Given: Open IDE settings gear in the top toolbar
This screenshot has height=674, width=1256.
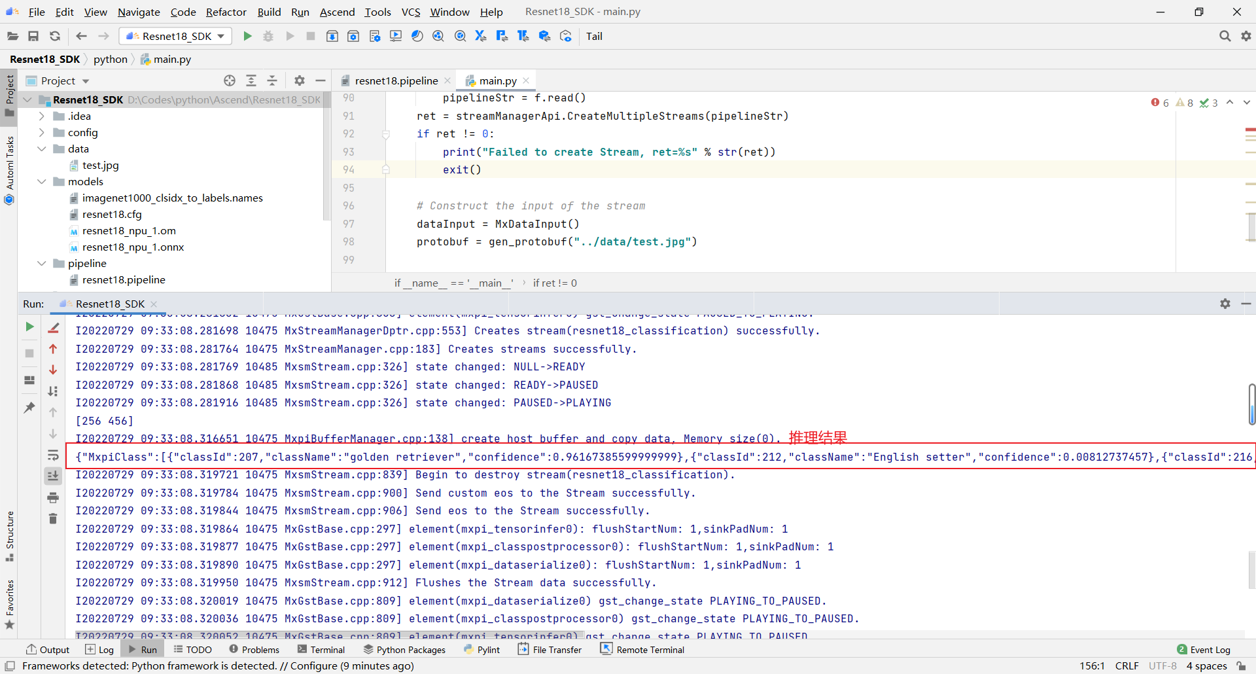Looking at the screenshot, I should (x=1246, y=36).
